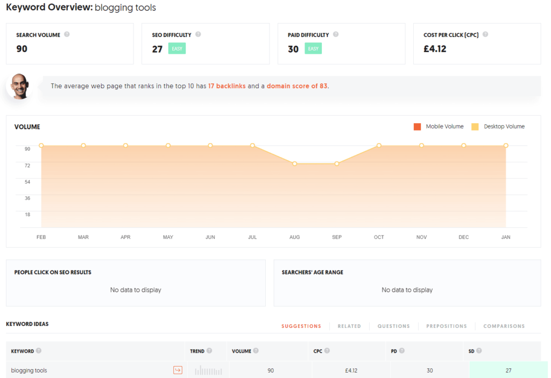This screenshot has width=551, height=378.
Task: Switch to the Questions tab
Action: tap(393, 326)
